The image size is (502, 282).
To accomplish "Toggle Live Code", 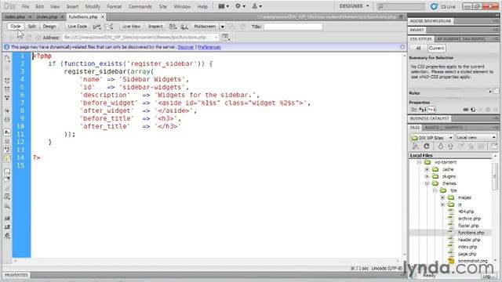I will [x=77, y=27].
